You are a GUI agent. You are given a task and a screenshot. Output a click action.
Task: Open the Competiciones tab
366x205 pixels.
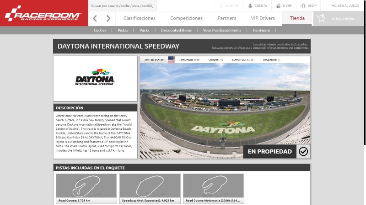[x=186, y=18]
